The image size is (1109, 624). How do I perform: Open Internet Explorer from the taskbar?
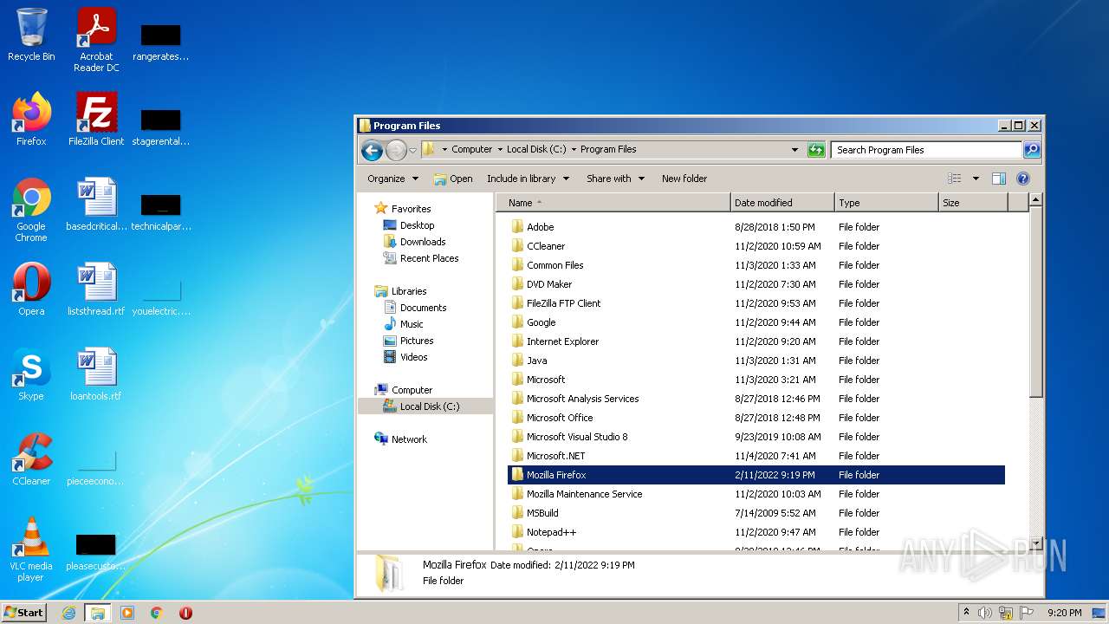69,613
